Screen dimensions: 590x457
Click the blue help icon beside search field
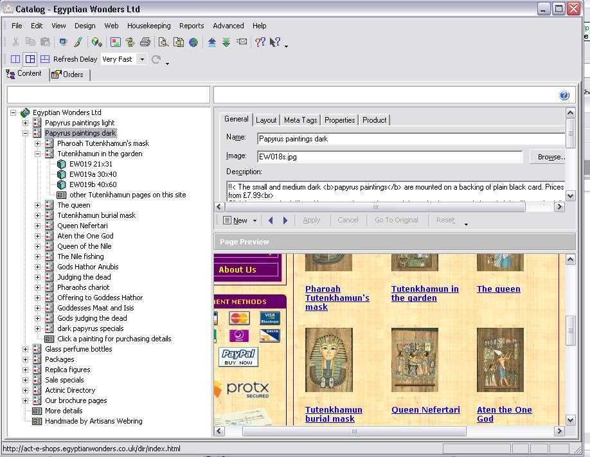click(x=564, y=96)
